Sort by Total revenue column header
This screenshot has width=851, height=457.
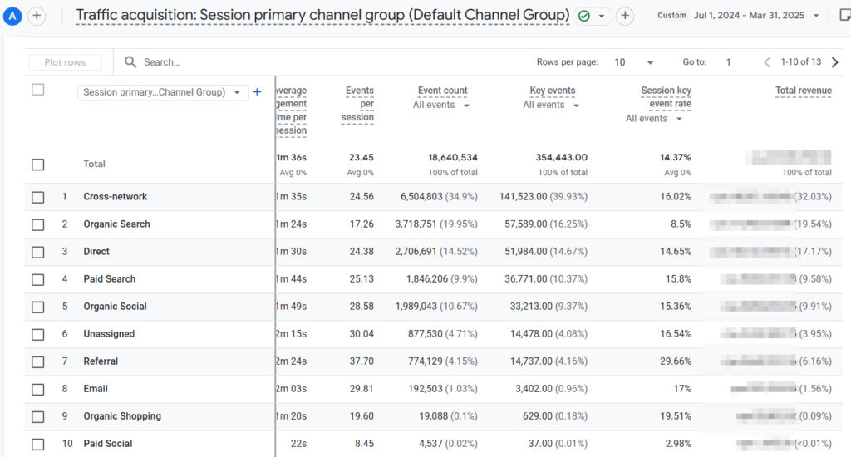pyautogui.click(x=803, y=91)
